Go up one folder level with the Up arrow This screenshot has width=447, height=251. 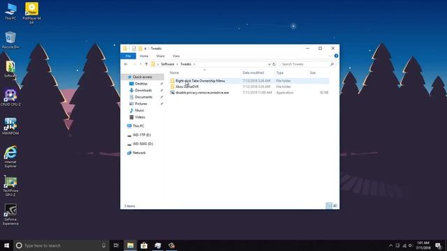(146, 64)
